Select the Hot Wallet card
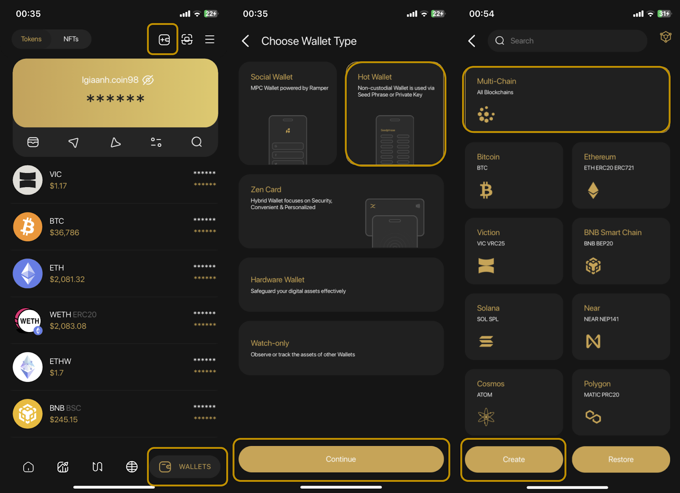The image size is (680, 493). point(395,113)
